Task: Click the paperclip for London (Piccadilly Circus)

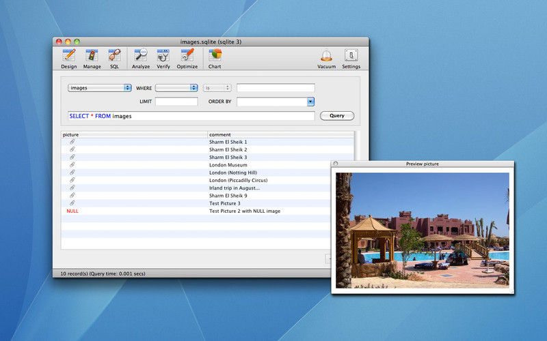Action: (x=72, y=180)
